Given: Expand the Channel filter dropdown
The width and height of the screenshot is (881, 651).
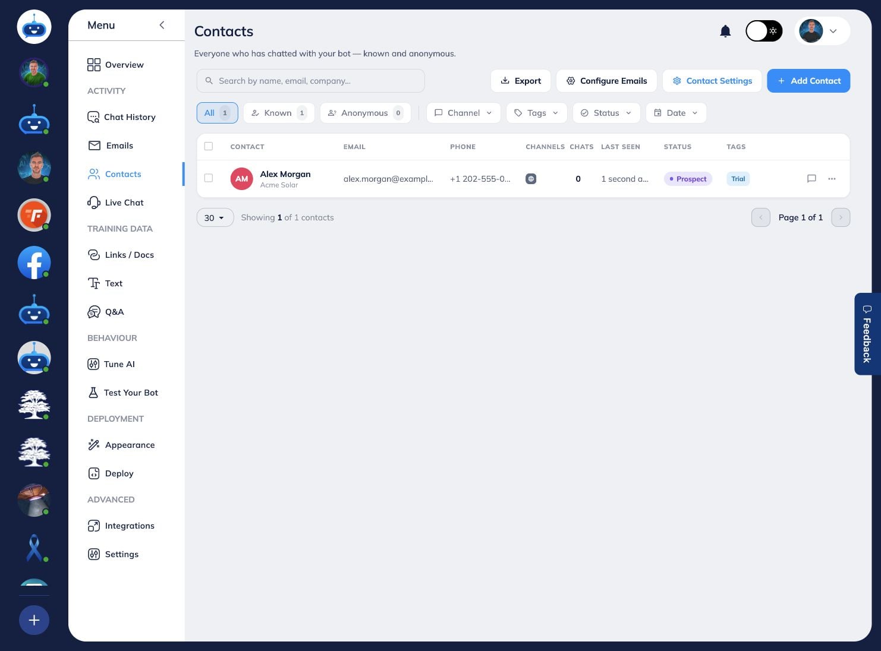Looking at the screenshot, I should pyautogui.click(x=464, y=113).
